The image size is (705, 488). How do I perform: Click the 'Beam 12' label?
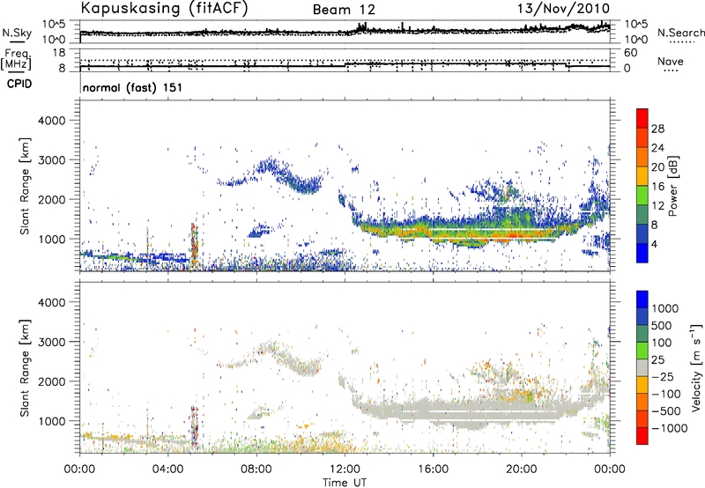[x=344, y=10]
